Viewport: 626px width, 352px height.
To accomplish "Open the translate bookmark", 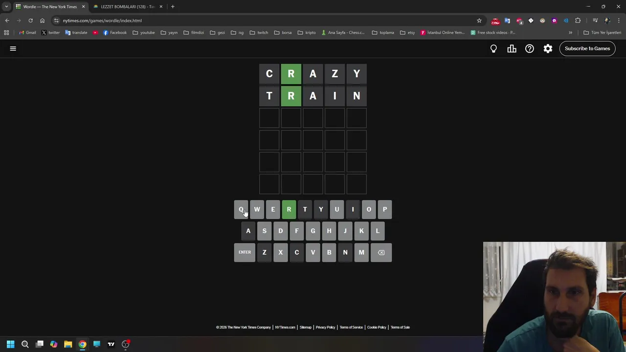I will (x=76, y=33).
